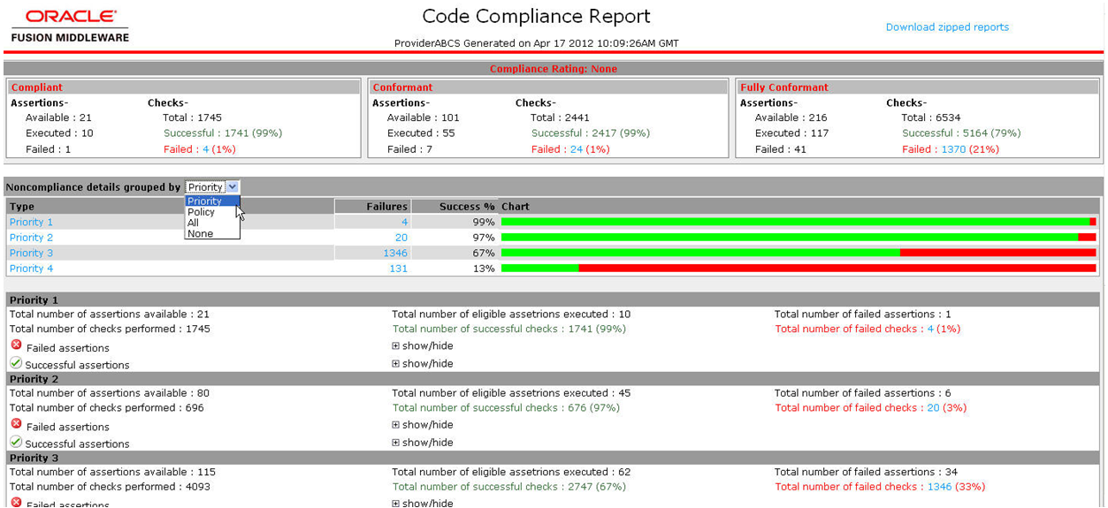Screen dimensions: 1108x508
Task: Click the 67% success value
Action: [484, 254]
